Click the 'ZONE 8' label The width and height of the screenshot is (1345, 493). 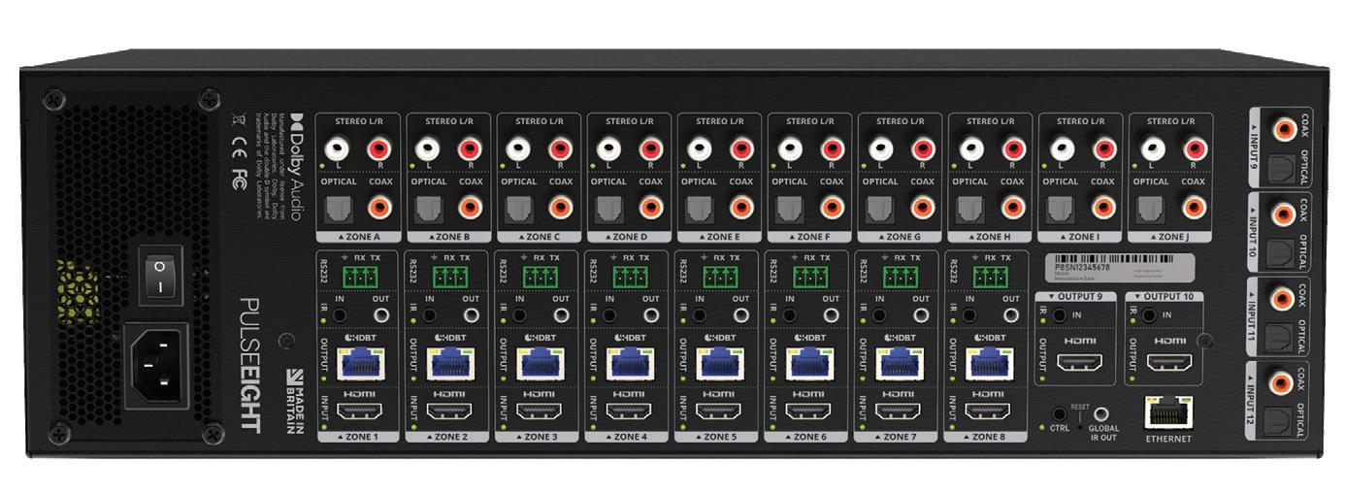pos(990,438)
